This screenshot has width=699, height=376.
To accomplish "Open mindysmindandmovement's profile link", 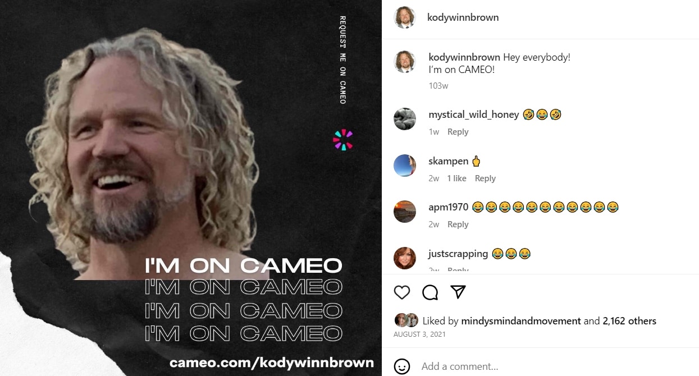I will click(x=521, y=321).
